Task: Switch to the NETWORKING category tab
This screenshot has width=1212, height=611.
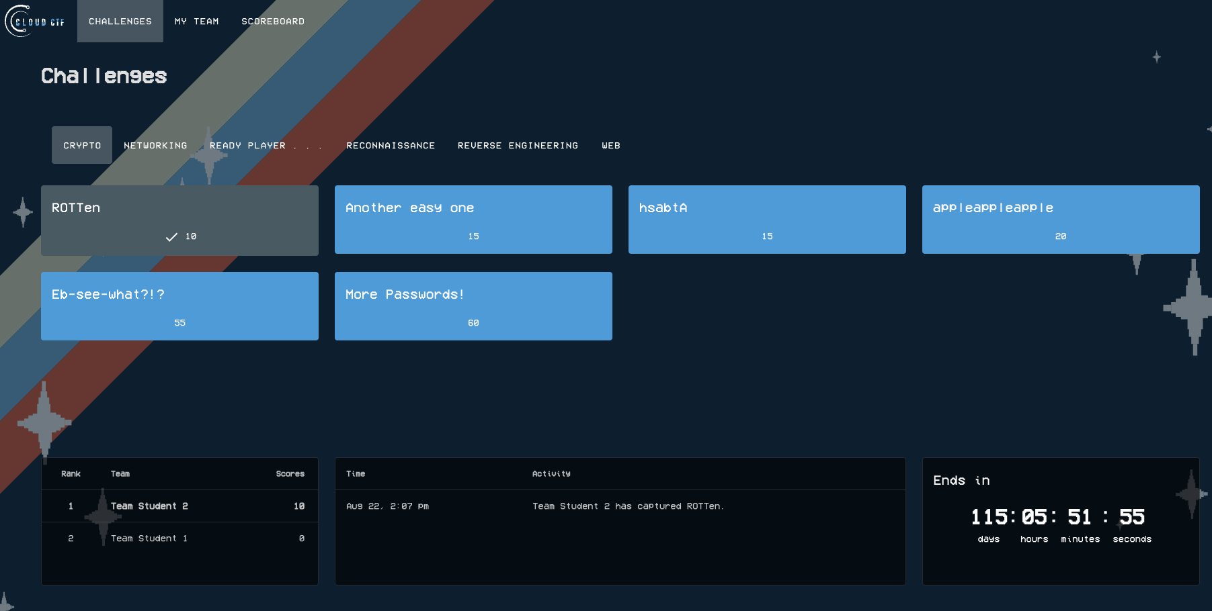Action: [155, 145]
